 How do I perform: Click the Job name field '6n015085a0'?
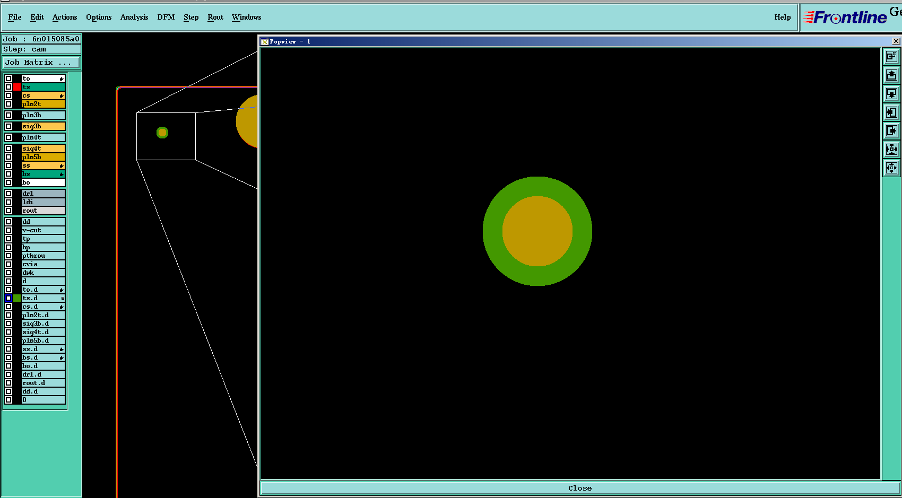coord(56,39)
